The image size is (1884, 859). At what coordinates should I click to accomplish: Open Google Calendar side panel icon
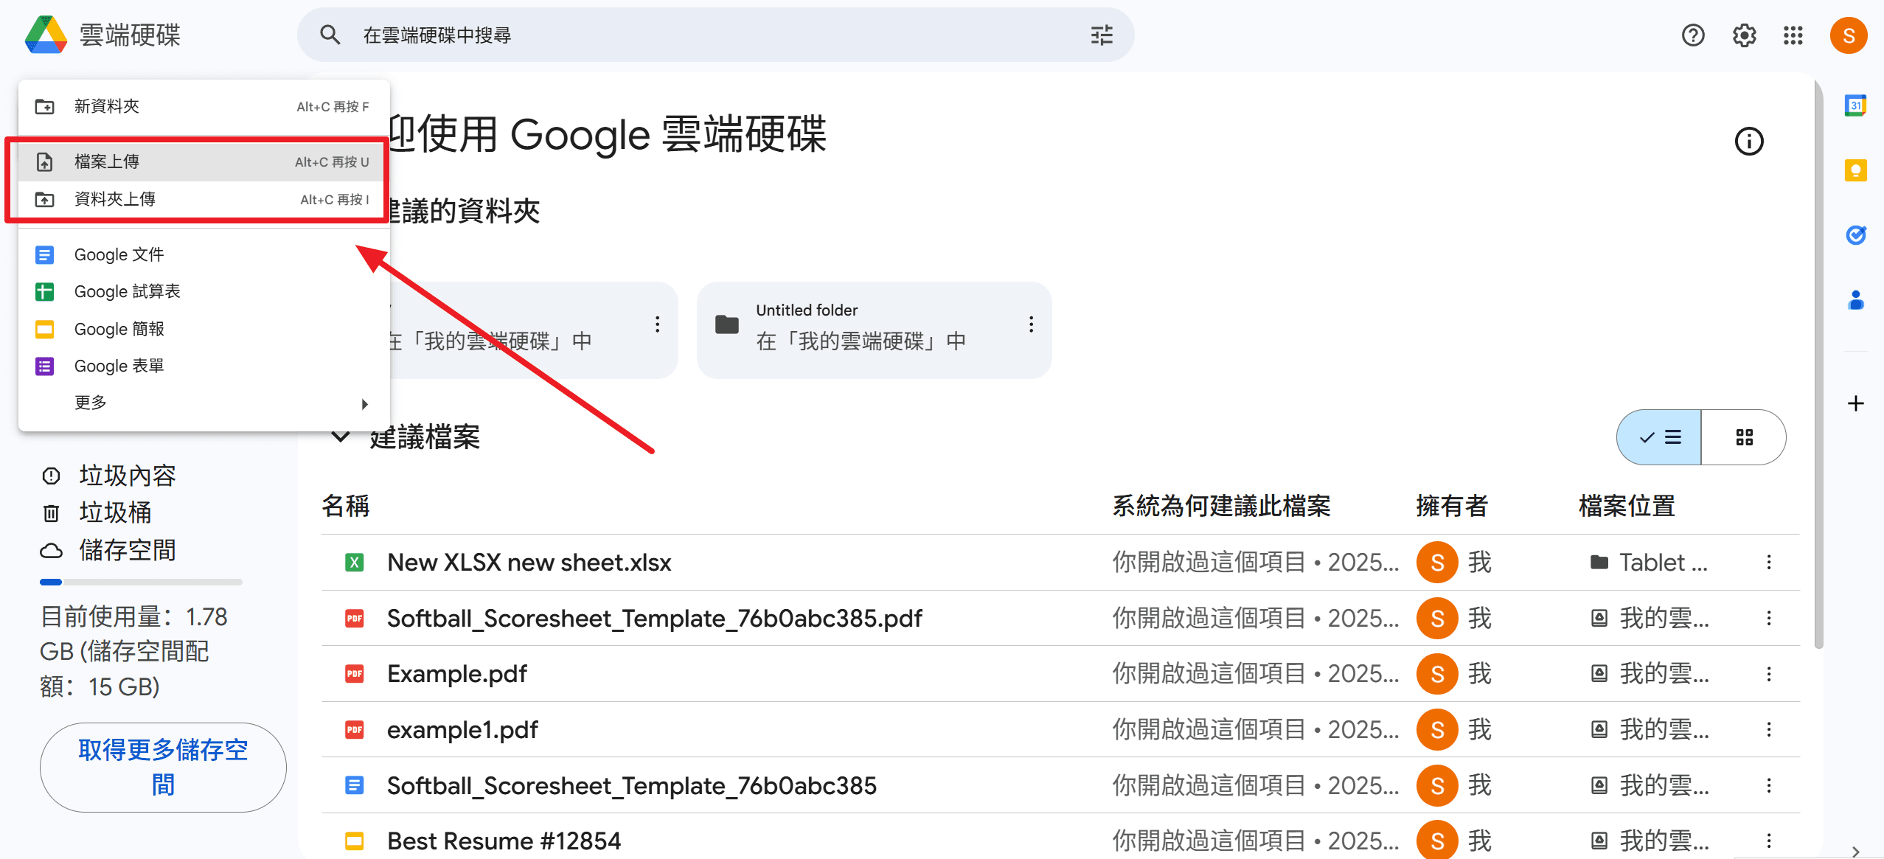1856,105
